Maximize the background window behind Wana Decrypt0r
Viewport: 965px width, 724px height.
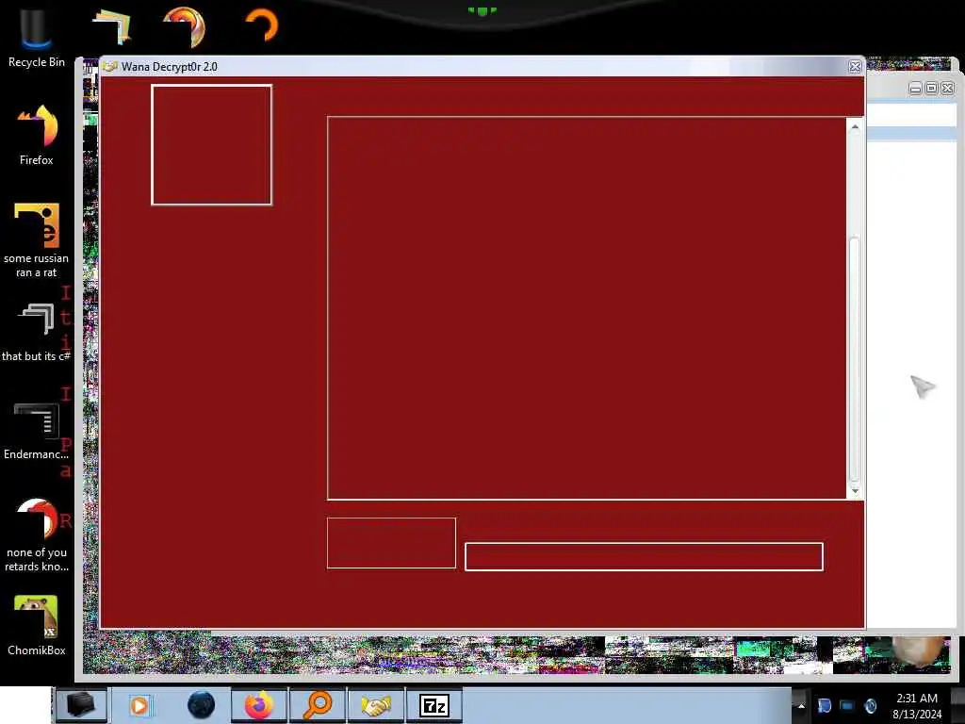[932, 89]
